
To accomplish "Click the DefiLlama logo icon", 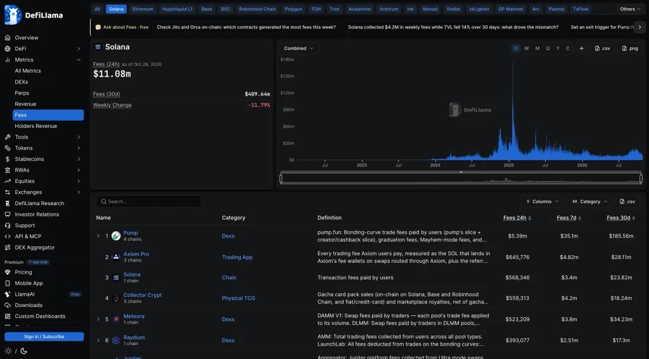I will 13,15.
